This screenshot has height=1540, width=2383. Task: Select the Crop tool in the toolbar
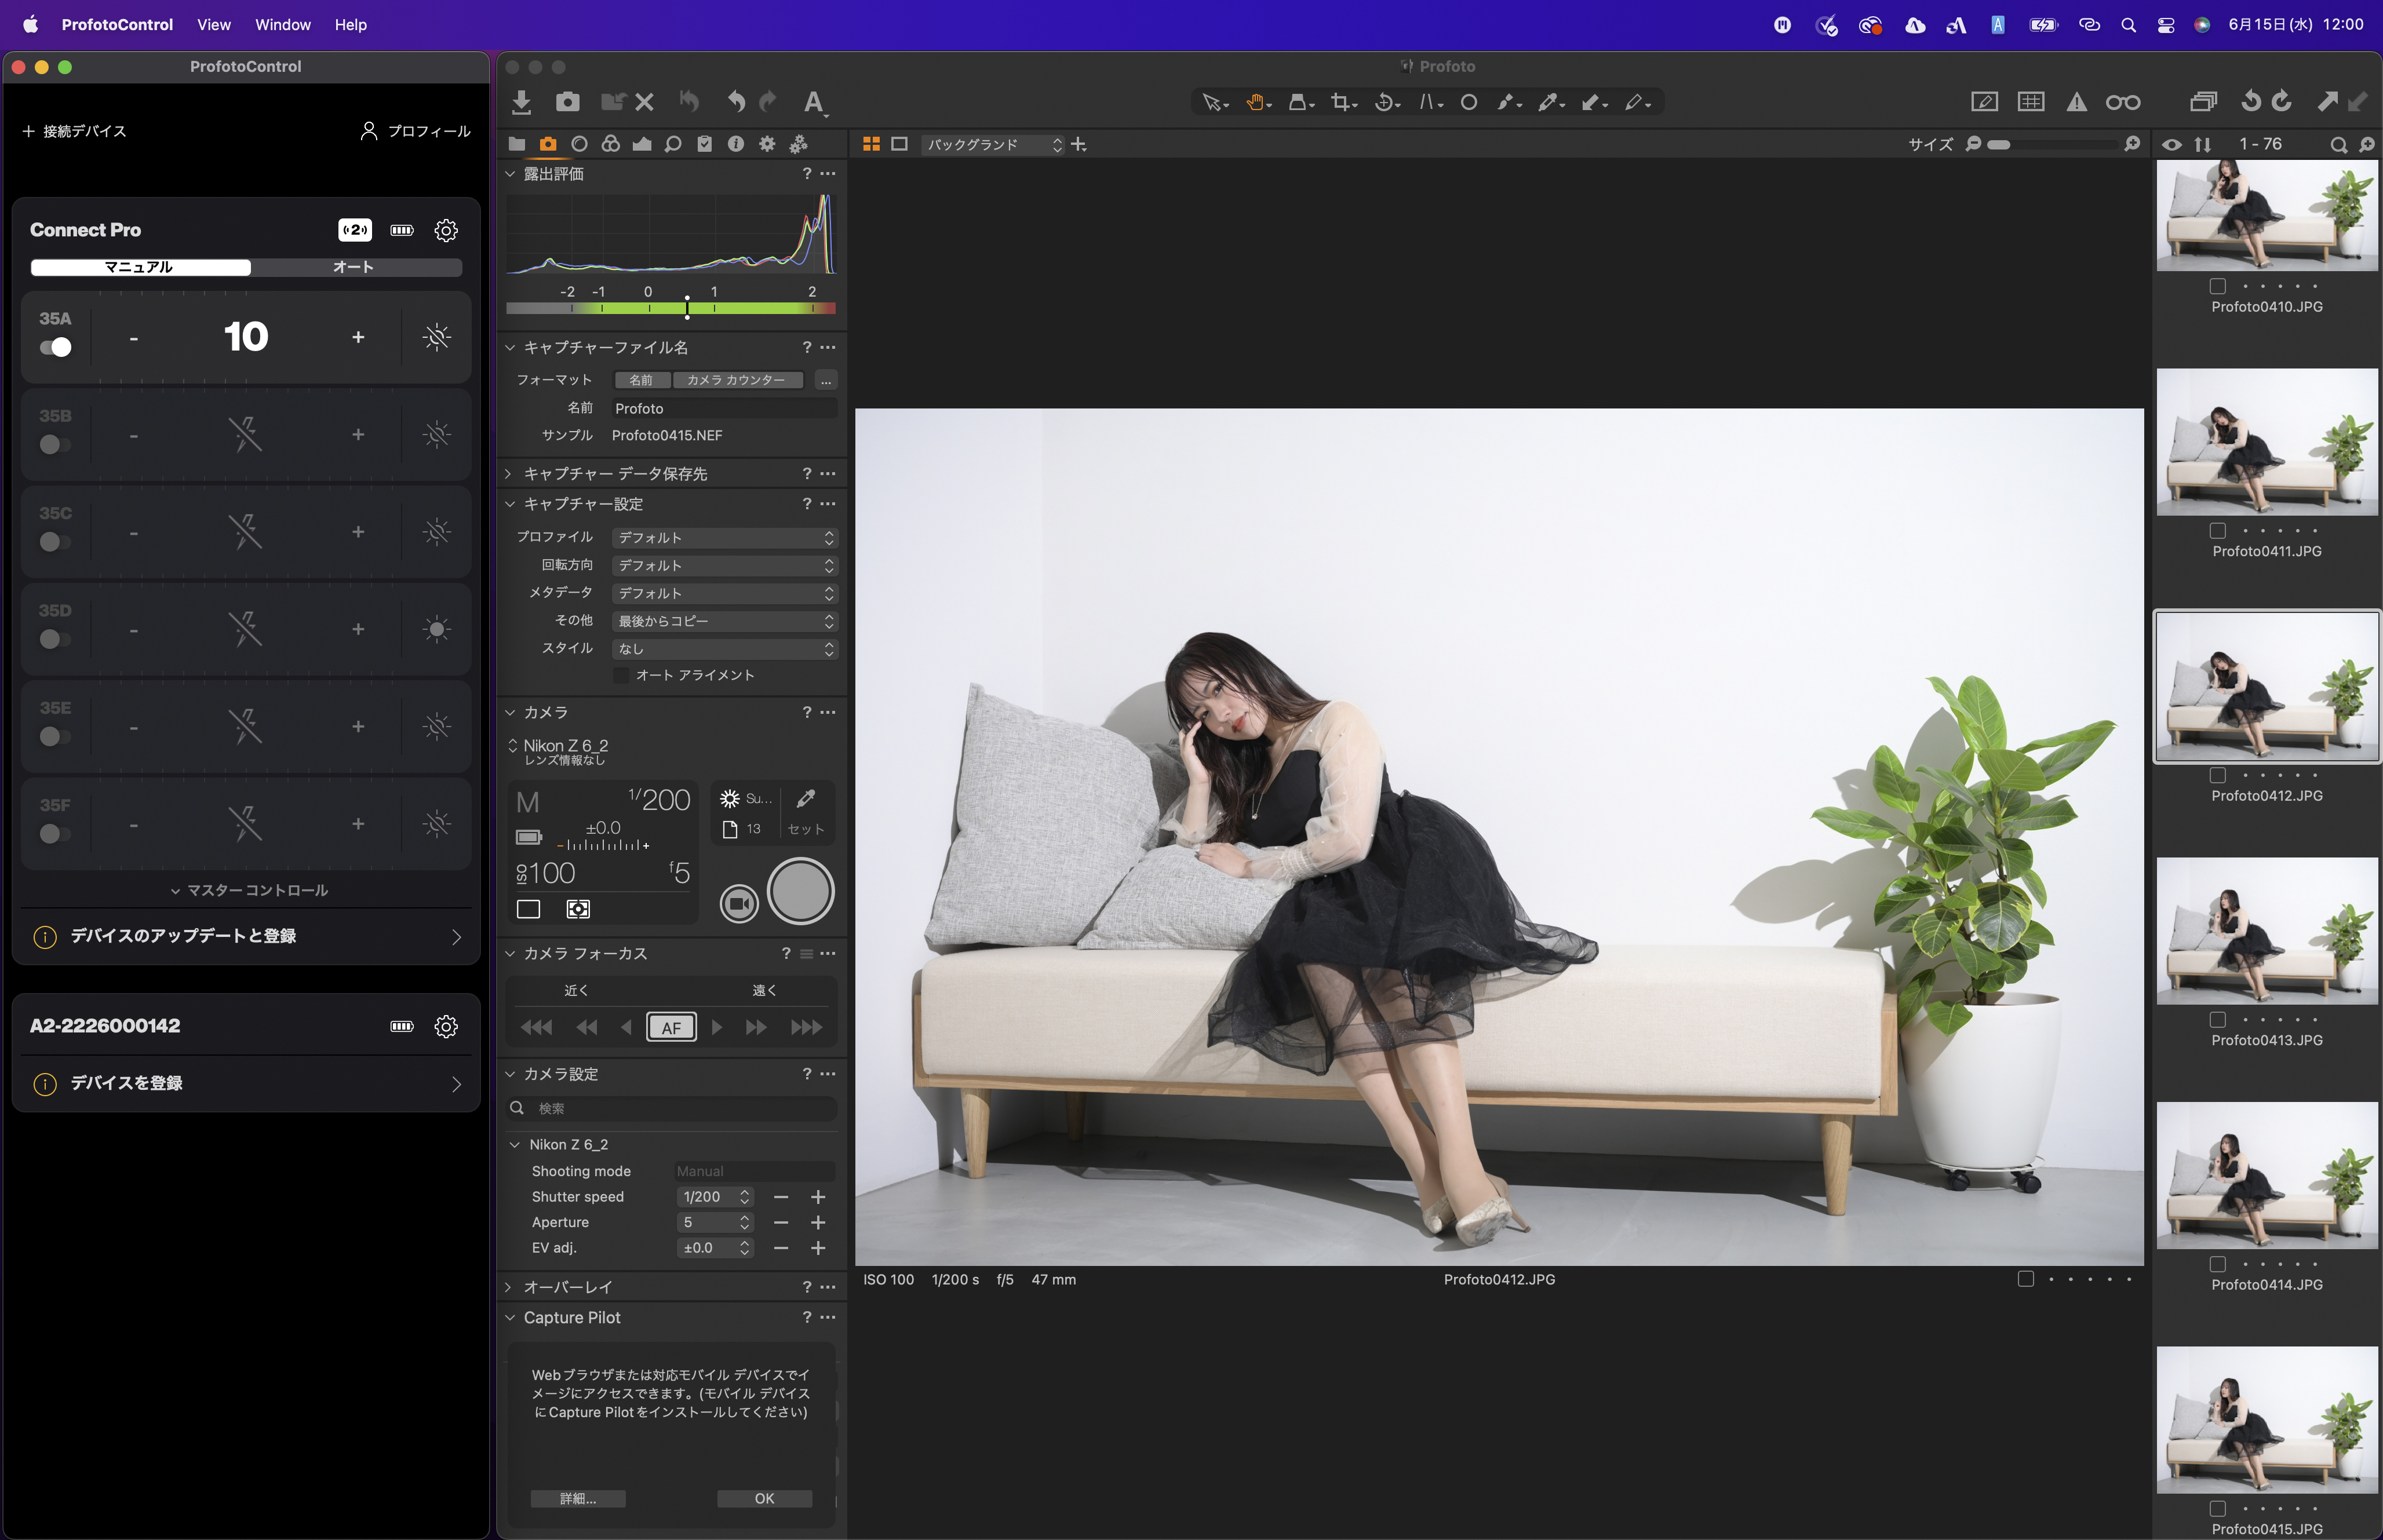(1338, 101)
